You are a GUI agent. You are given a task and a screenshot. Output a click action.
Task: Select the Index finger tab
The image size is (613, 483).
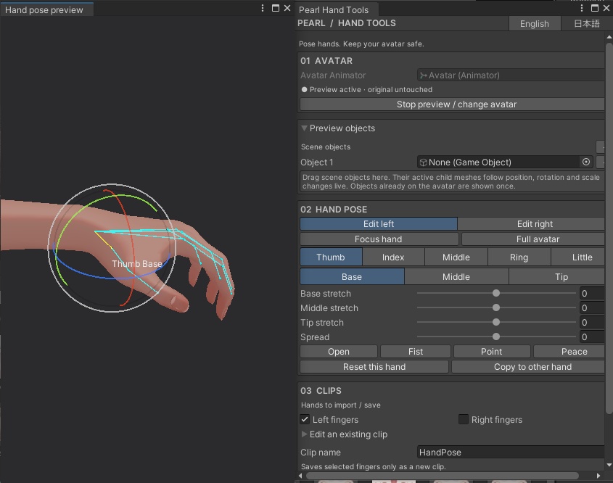[393, 257]
